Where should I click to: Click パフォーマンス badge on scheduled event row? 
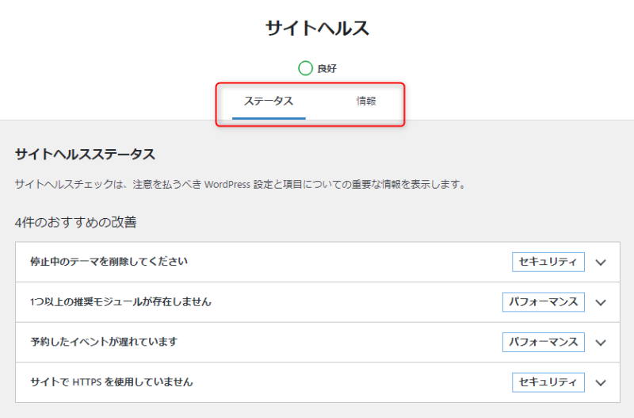point(544,343)
